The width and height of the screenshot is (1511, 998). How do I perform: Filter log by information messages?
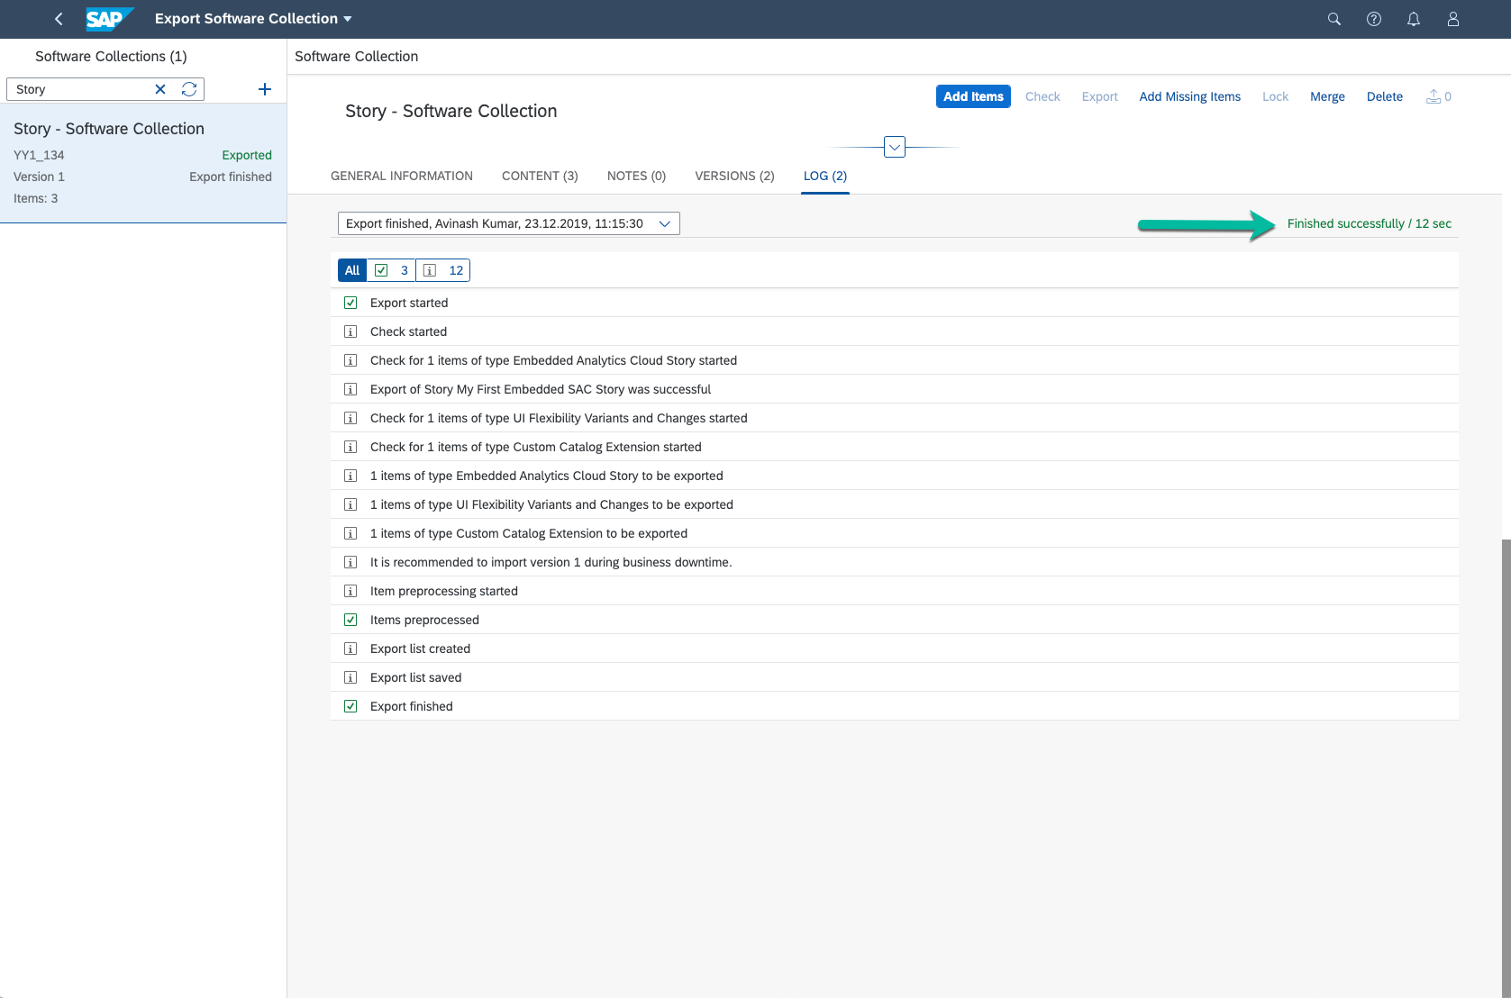443,270
